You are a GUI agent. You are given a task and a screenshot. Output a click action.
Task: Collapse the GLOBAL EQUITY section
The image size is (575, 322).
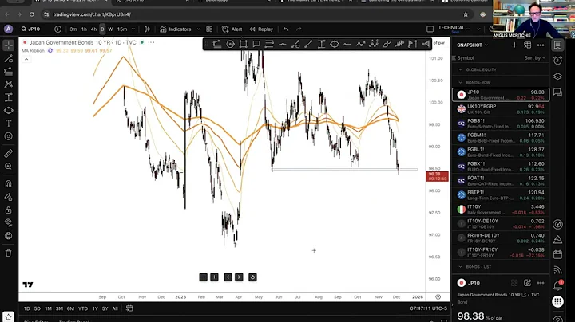(461, 69)
